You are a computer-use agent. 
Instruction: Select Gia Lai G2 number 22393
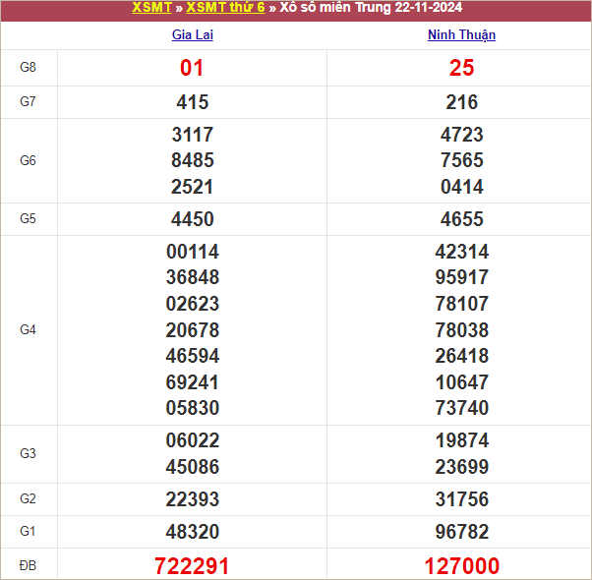coord(192,499)
